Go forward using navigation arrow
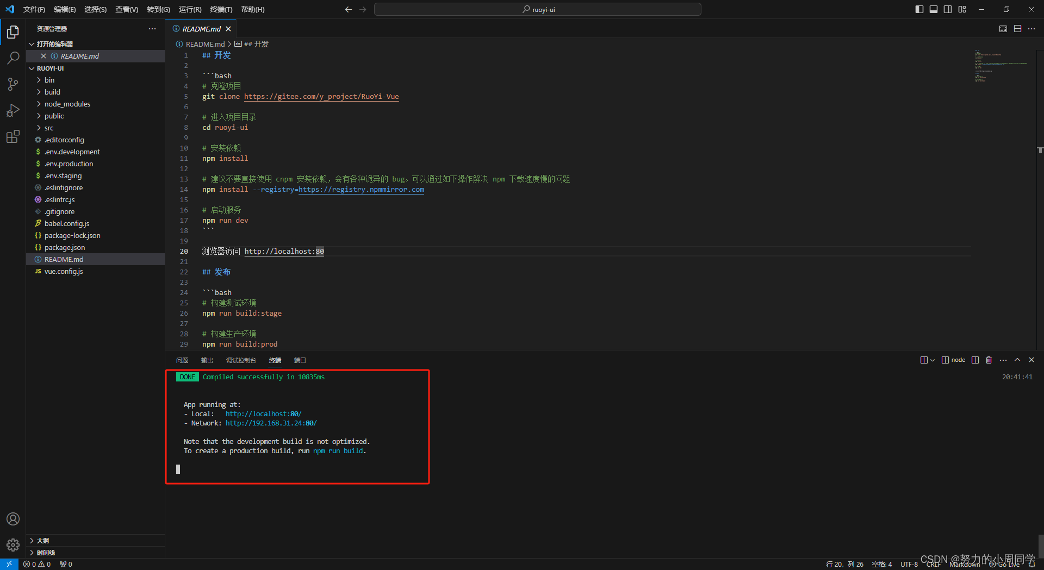Viewport: 1044px width, 570px height. pos(363,9)
